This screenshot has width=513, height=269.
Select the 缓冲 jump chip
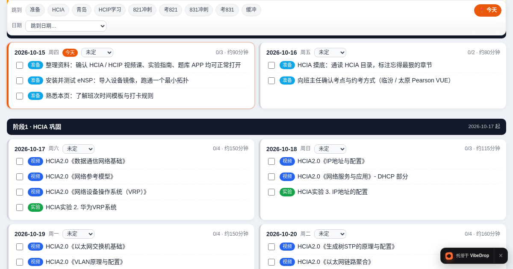tap(251, 10)
